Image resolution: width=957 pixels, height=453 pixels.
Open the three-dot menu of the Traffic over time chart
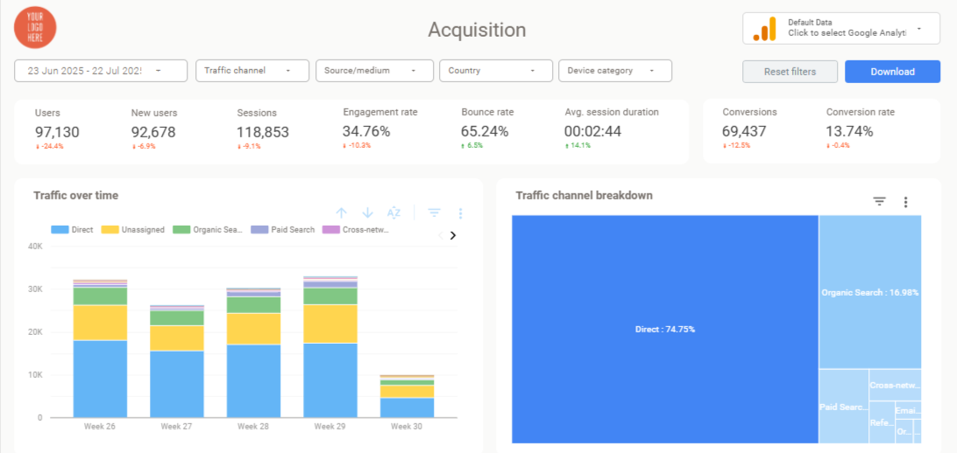pos(460,213)
